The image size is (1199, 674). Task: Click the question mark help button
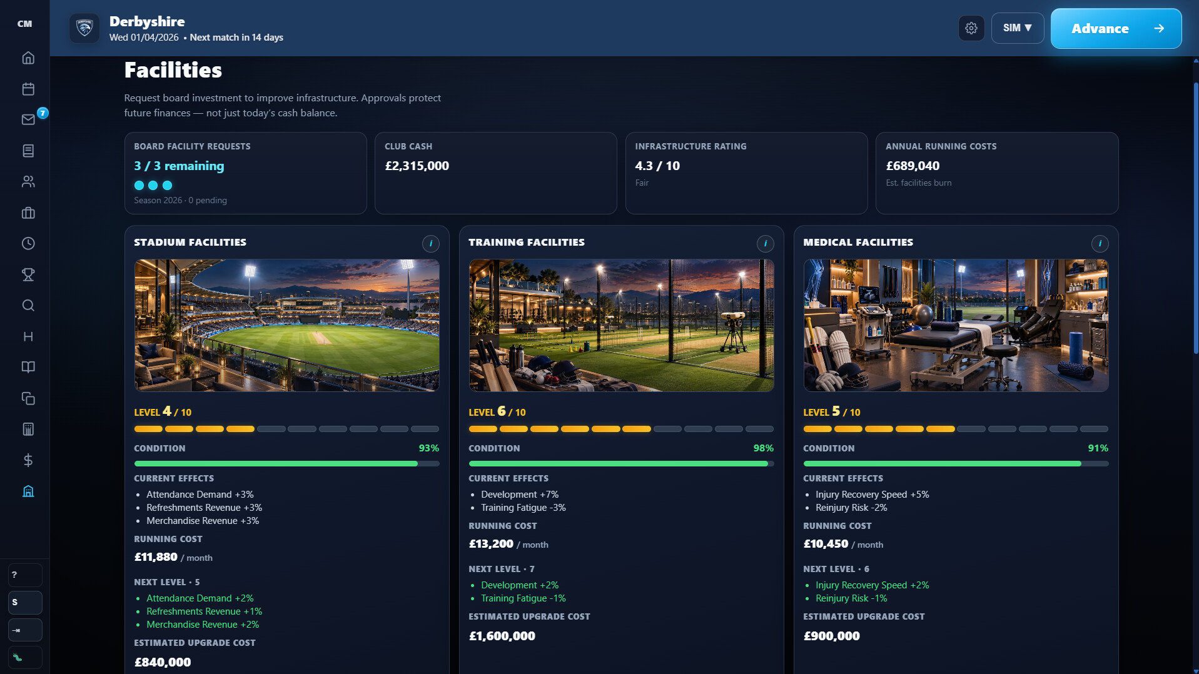25,575
